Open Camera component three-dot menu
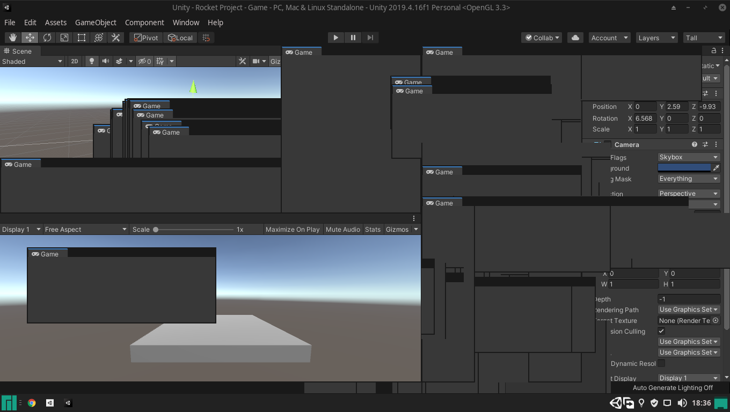 point(716,145)
